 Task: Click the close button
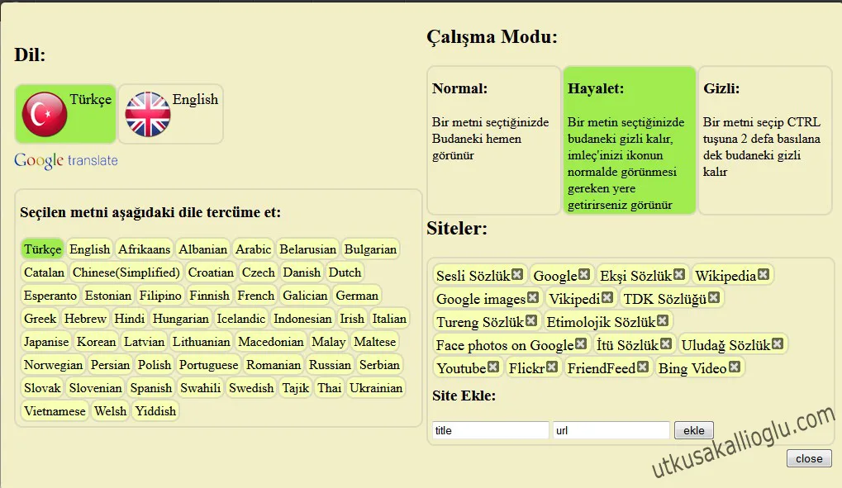coord(809,458)
